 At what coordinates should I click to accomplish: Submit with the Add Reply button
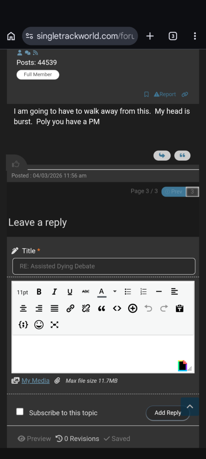168,413
